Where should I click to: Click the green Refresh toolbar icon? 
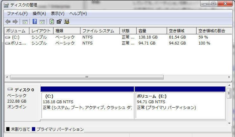point(52,22)
